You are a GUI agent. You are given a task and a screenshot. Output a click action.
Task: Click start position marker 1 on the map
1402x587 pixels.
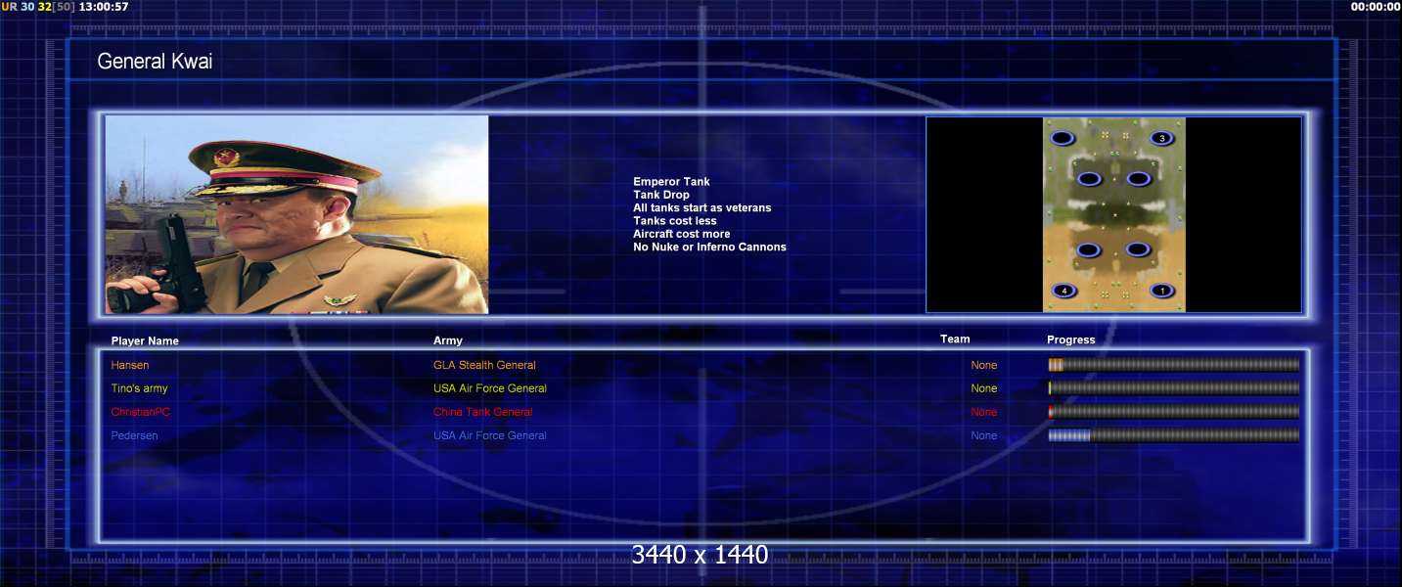click(x=1161, y=291)
